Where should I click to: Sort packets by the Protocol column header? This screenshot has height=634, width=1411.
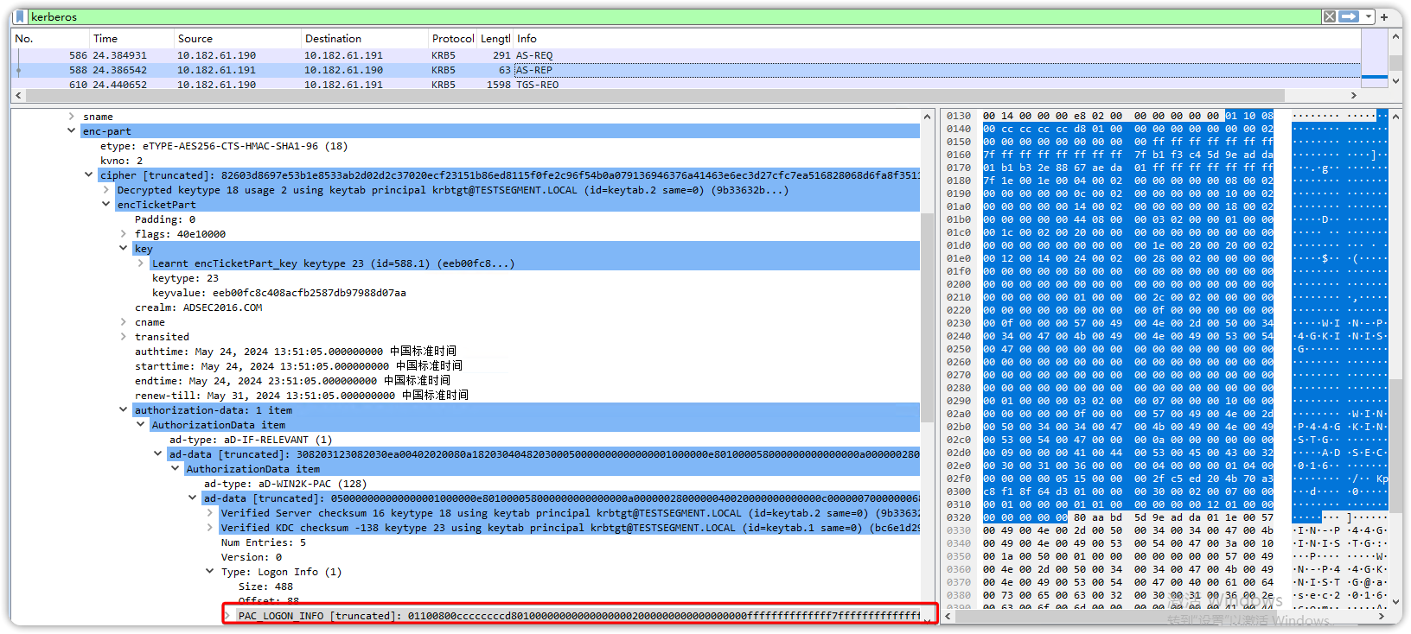pyautogui.click(x=452, y=39)
